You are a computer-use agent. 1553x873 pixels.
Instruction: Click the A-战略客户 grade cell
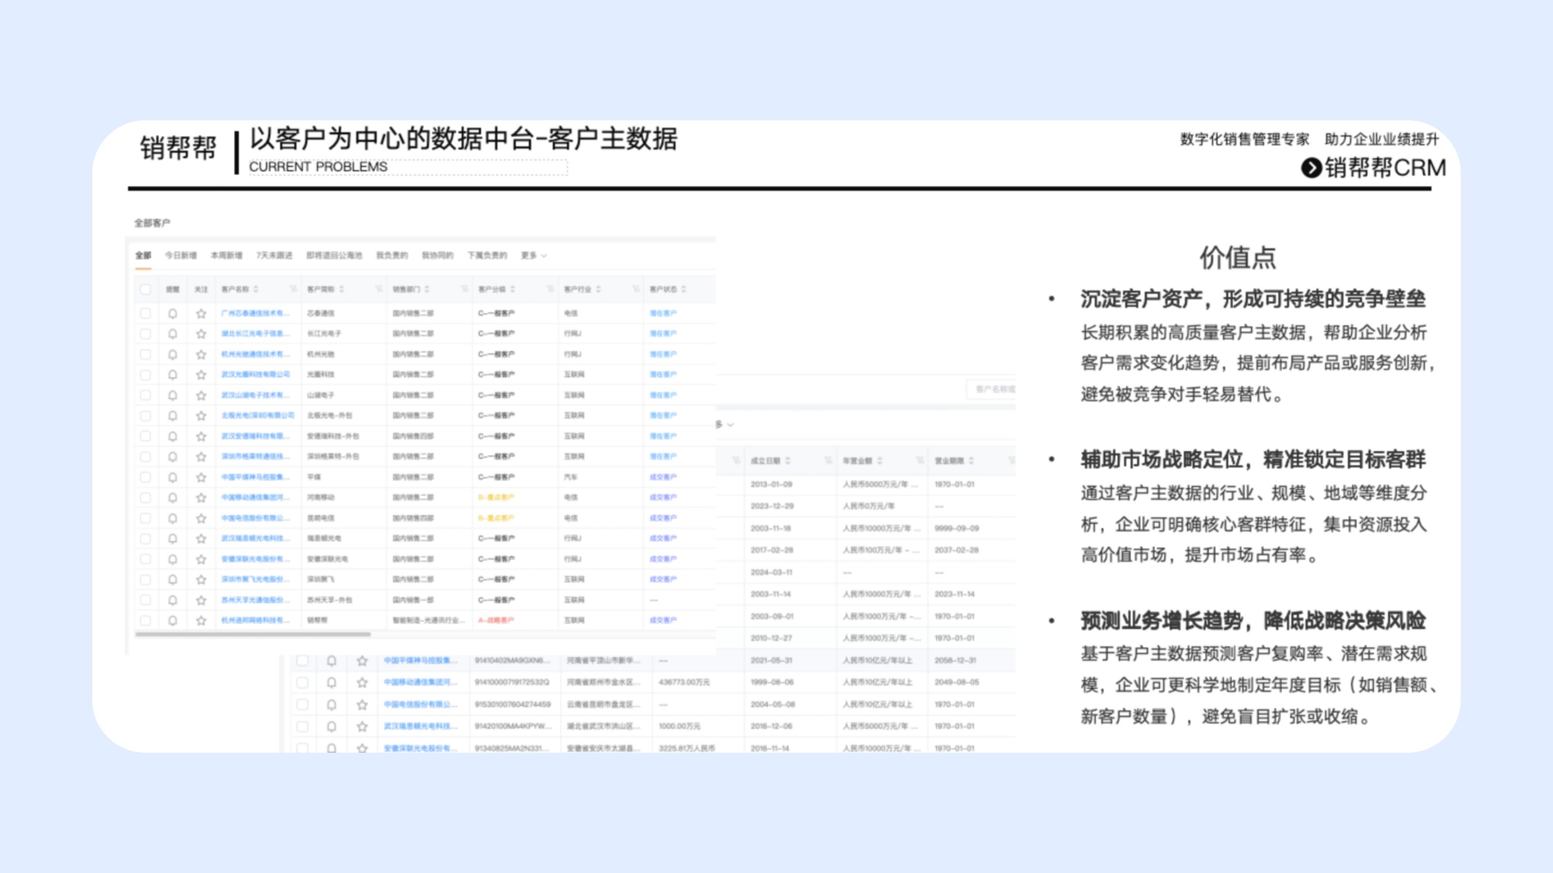[496, 621]
